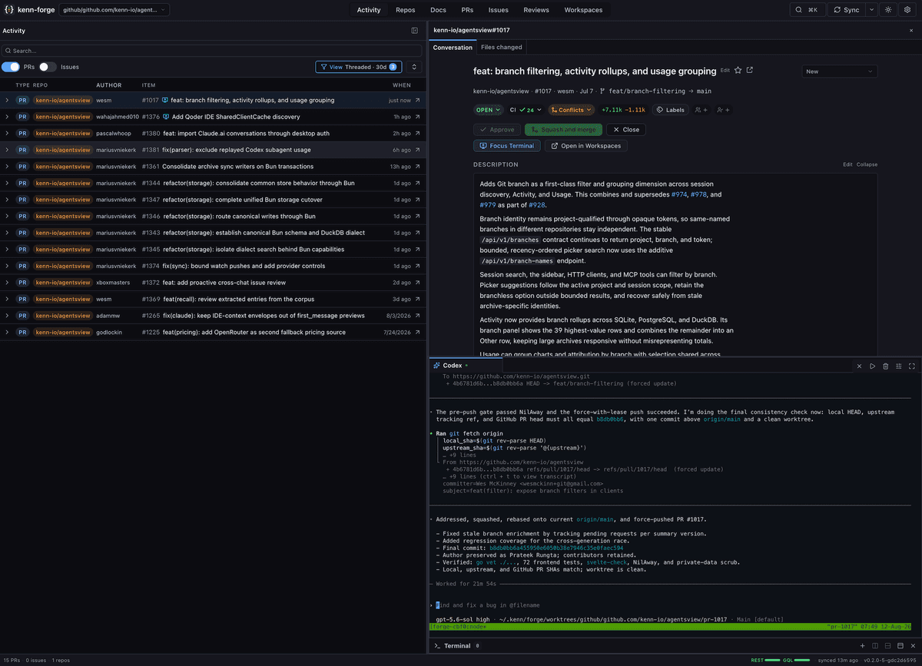Click the Focus Terminal button

507,146
